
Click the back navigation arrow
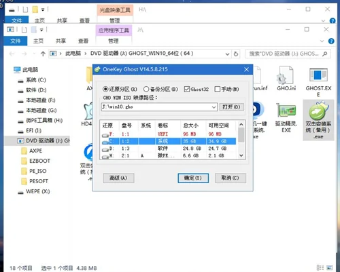pyautogui.click(x=12, y=54)
